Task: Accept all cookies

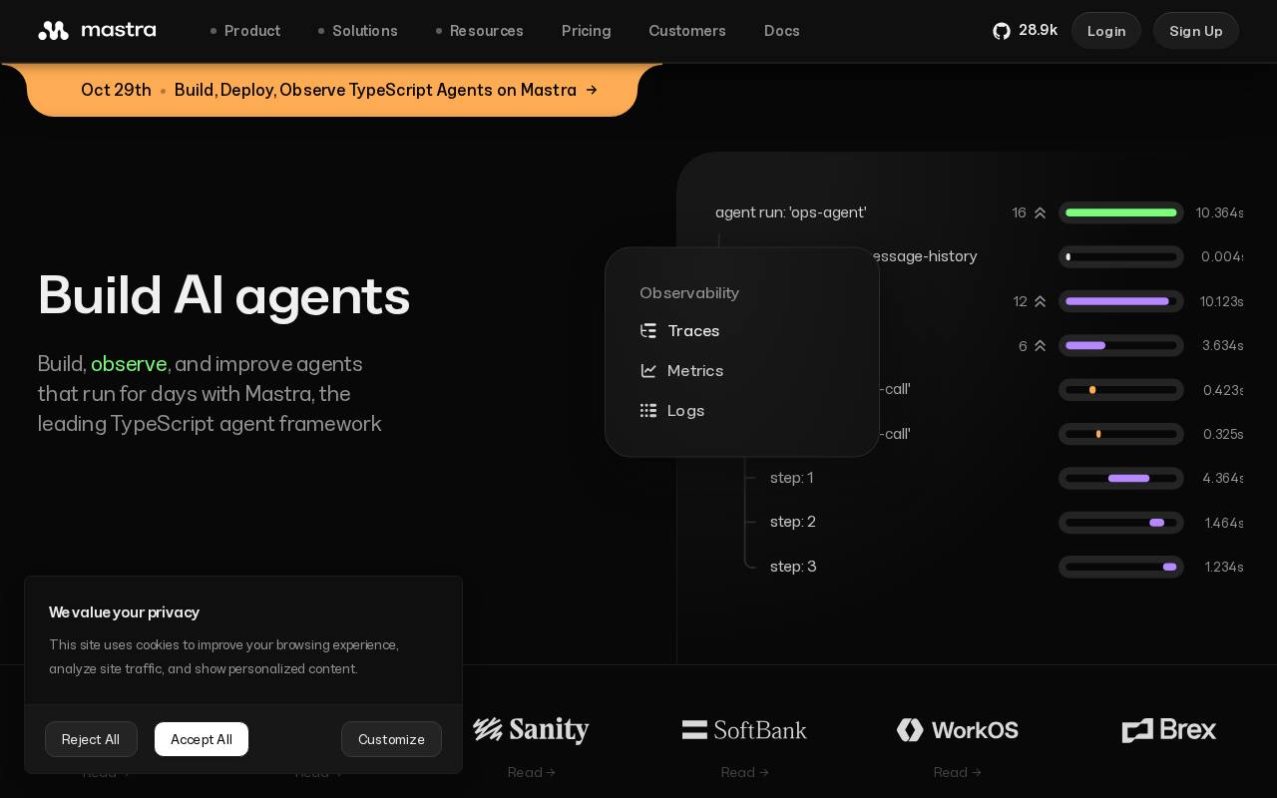Action: click(202, 739)
